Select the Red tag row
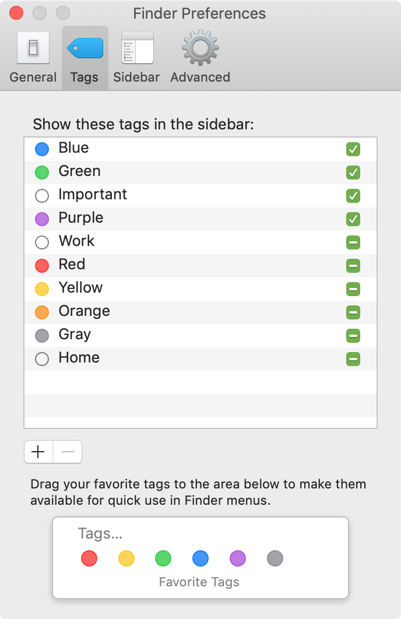 coord(200,266)
